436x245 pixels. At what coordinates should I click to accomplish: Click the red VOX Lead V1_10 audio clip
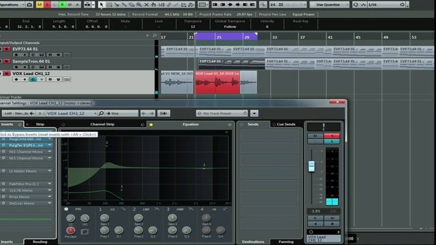click(x=218, y=82)
